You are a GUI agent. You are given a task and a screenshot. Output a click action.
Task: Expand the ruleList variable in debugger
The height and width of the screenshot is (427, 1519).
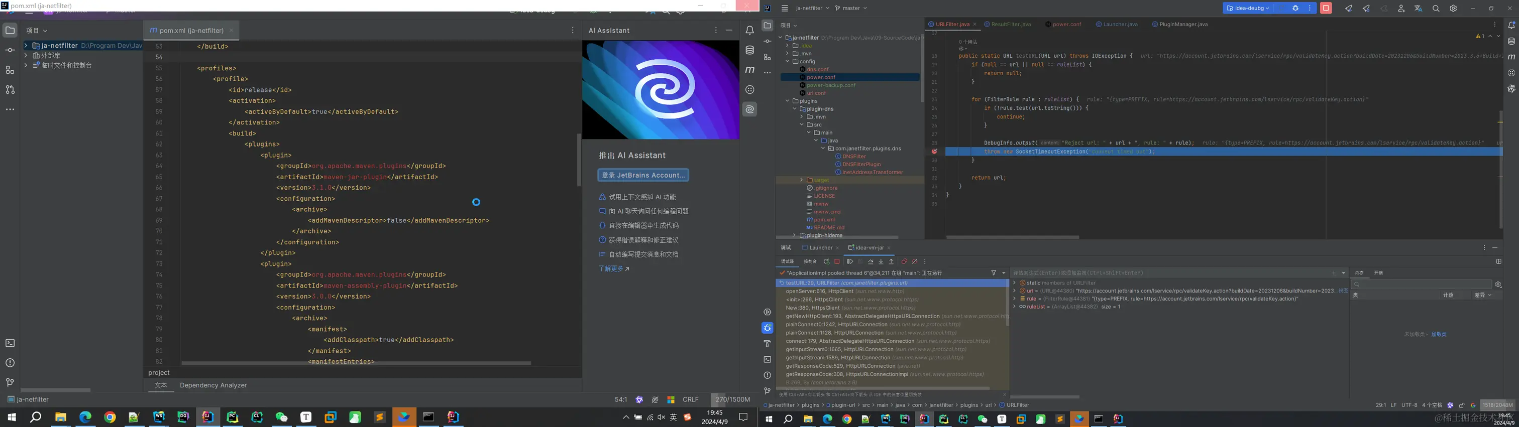(1014, 307)
